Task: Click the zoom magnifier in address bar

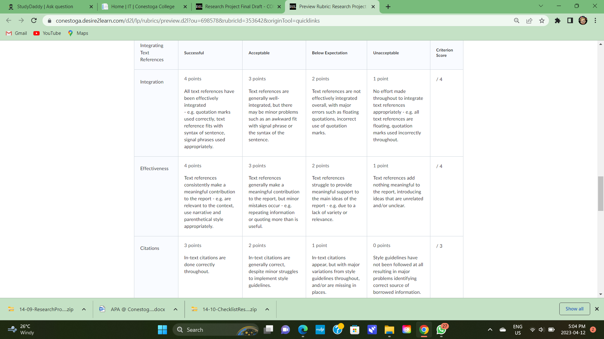Action: point(517,21)
